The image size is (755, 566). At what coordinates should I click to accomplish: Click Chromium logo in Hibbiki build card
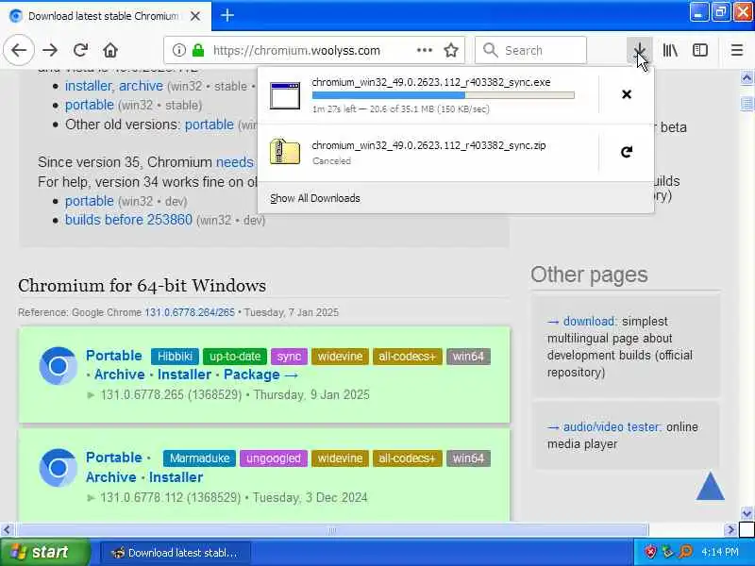[58, 366]
